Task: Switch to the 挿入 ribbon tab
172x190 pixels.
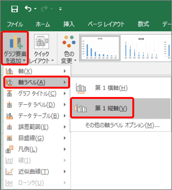Action: click(69, 24)
